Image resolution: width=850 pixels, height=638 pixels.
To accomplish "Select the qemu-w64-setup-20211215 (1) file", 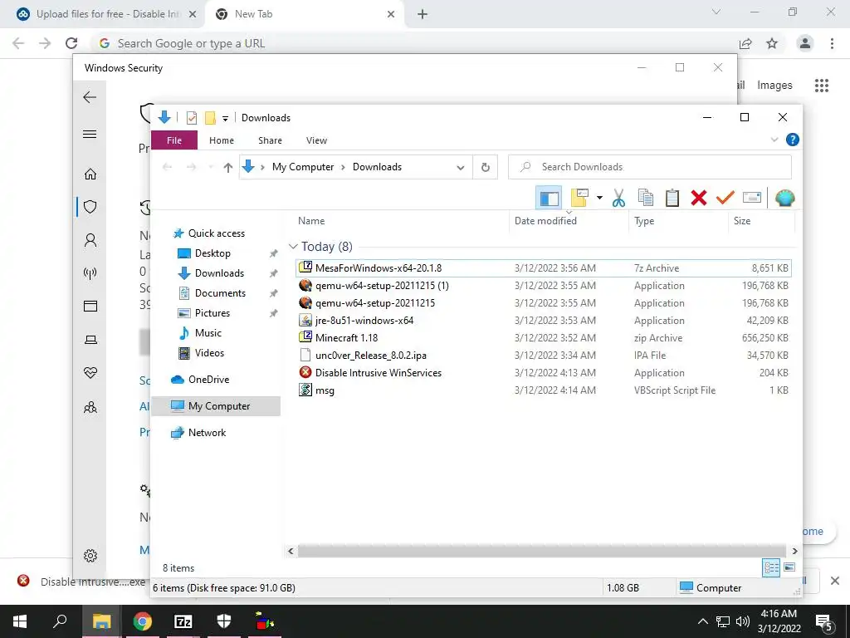I will point(544,286).
